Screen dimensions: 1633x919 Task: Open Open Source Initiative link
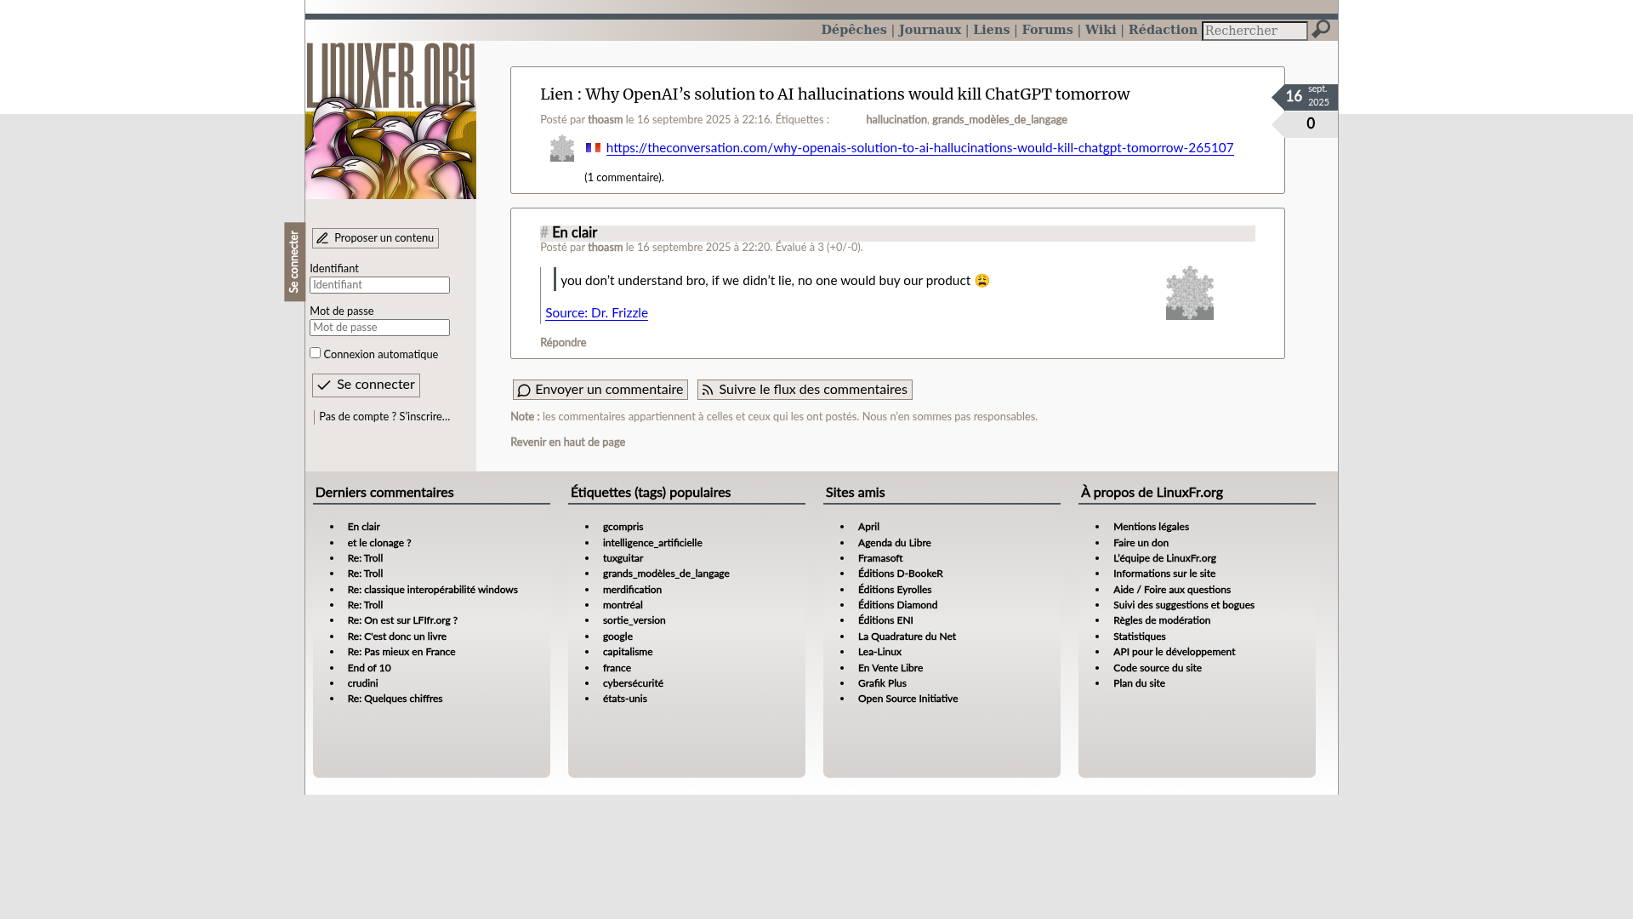tap(908, 699)
